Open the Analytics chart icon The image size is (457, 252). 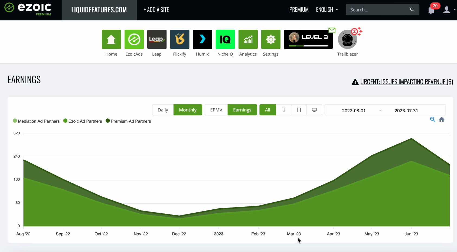[x=248, y=39]
